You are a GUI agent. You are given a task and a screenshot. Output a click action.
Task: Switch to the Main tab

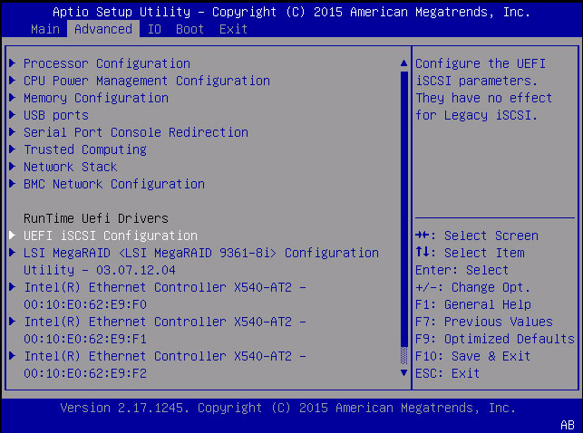coord(45,29)
